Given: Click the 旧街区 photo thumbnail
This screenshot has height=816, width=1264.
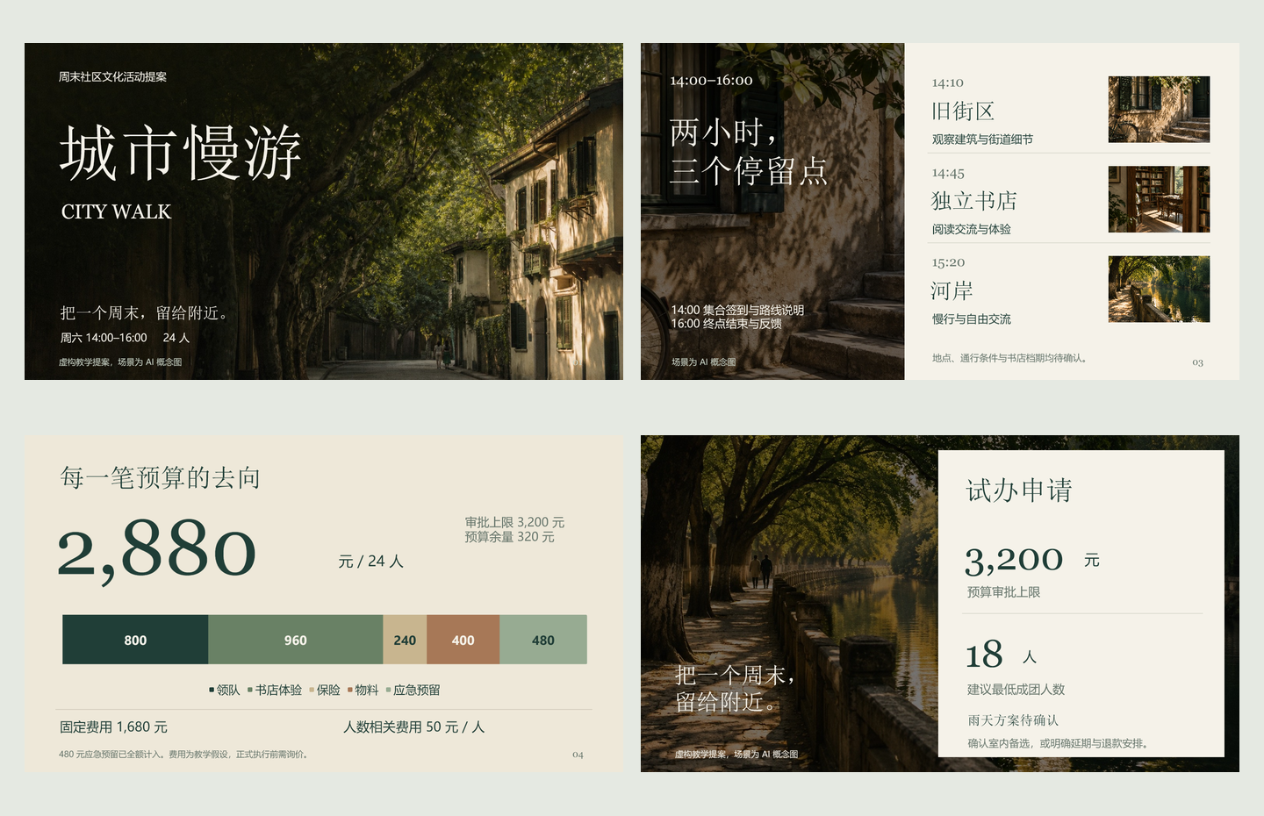Looking at the screenshot, I should [1159, 110].
